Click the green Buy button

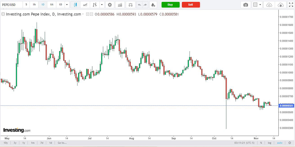pos(171,5)
